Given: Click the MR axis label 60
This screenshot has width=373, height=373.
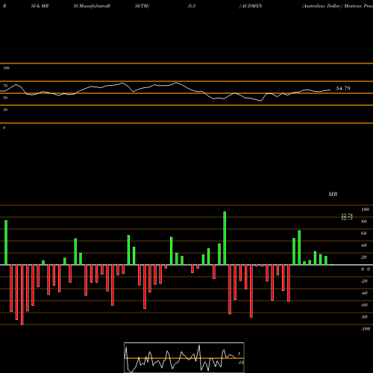Looking at the screenshot, I should point(364,233).
